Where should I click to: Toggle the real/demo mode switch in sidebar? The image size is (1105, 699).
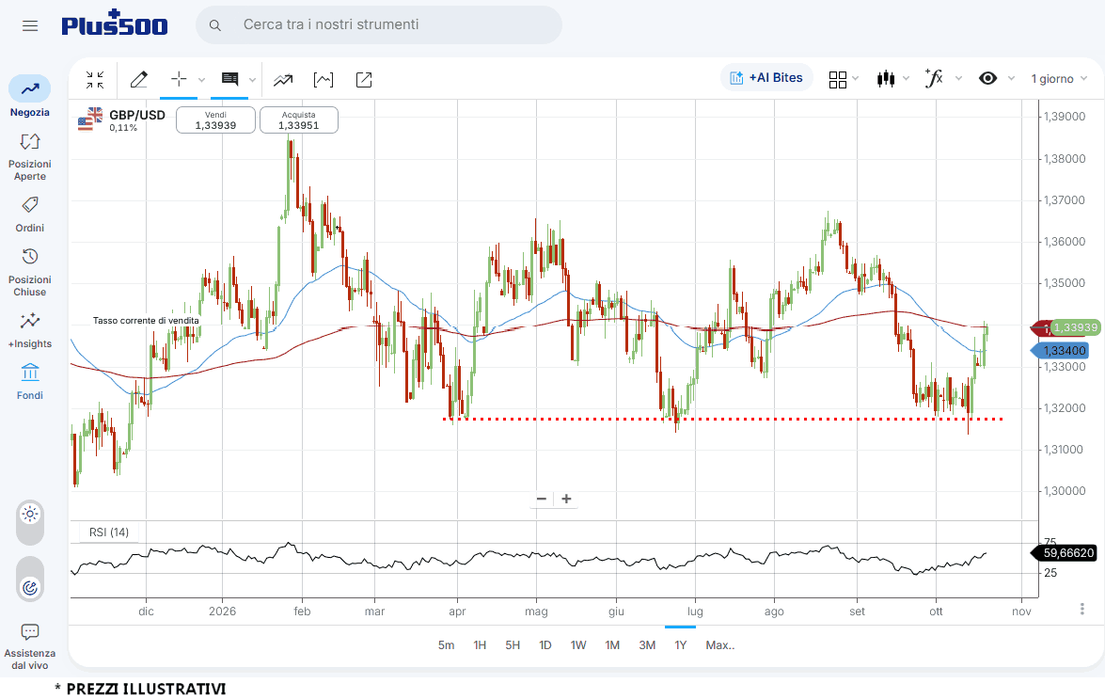tap(29, 580)
